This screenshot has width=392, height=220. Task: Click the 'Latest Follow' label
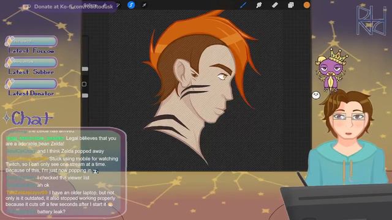click(x=31, y=51)
